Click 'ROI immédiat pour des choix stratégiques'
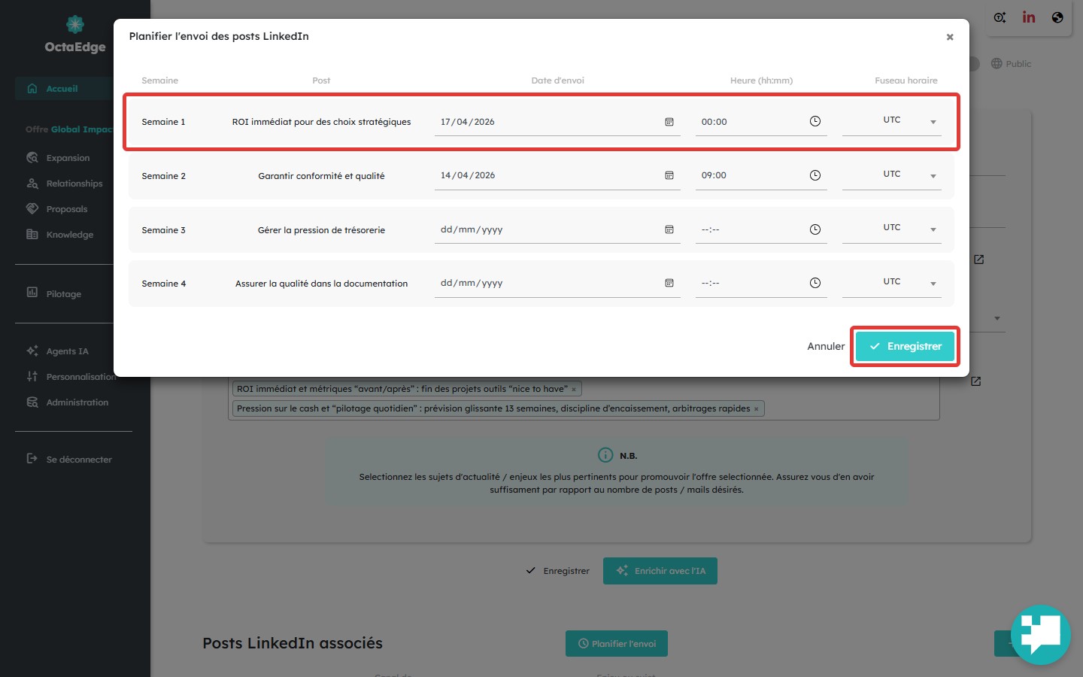 (x=321, y=122)
